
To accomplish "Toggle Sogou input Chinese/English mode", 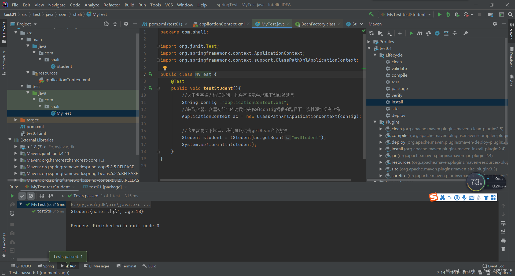I will tap(442, 197).
